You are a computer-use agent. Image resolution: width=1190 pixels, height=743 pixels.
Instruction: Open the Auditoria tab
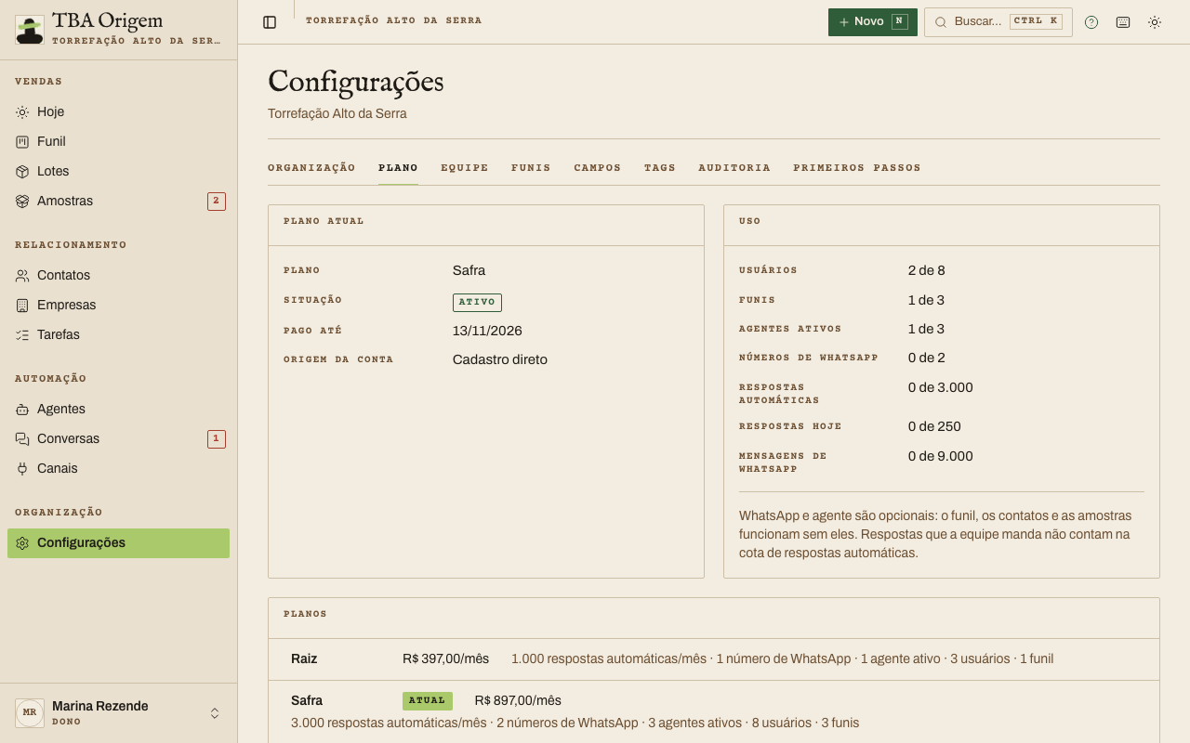[734, 168]
